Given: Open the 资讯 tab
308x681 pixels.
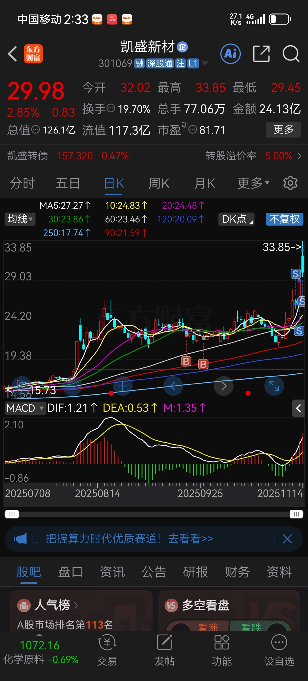Looking at the screenshot, I should coord(112,572).
